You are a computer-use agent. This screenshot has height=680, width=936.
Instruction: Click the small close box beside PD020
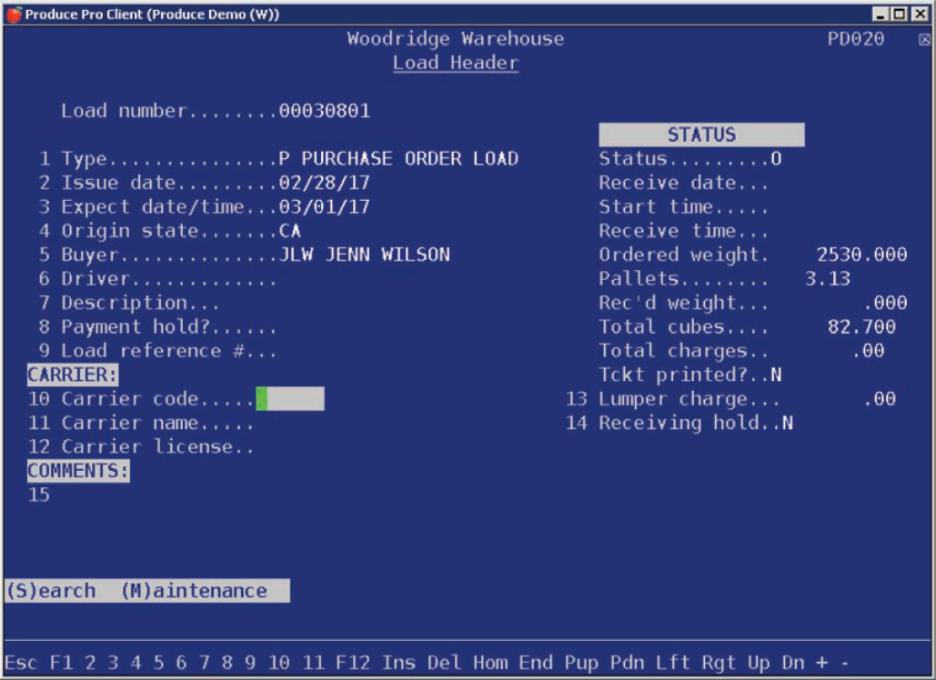click(924, 39)
